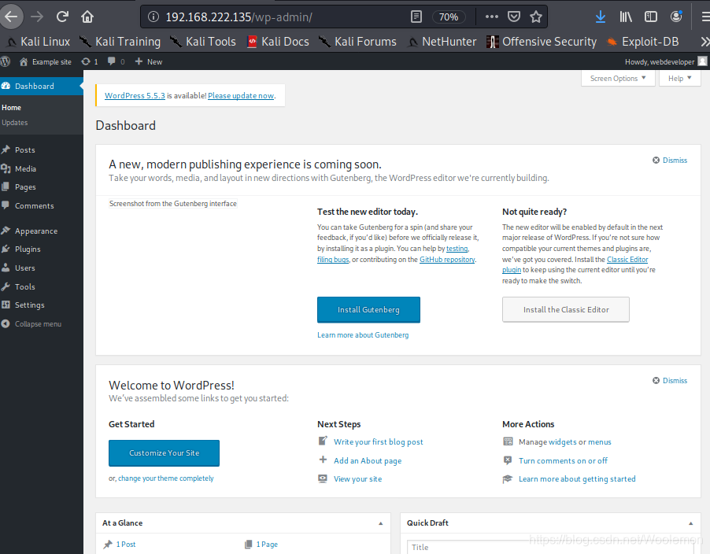
Task: Go to Updates submenu item
Action: [x=14, y=123]
